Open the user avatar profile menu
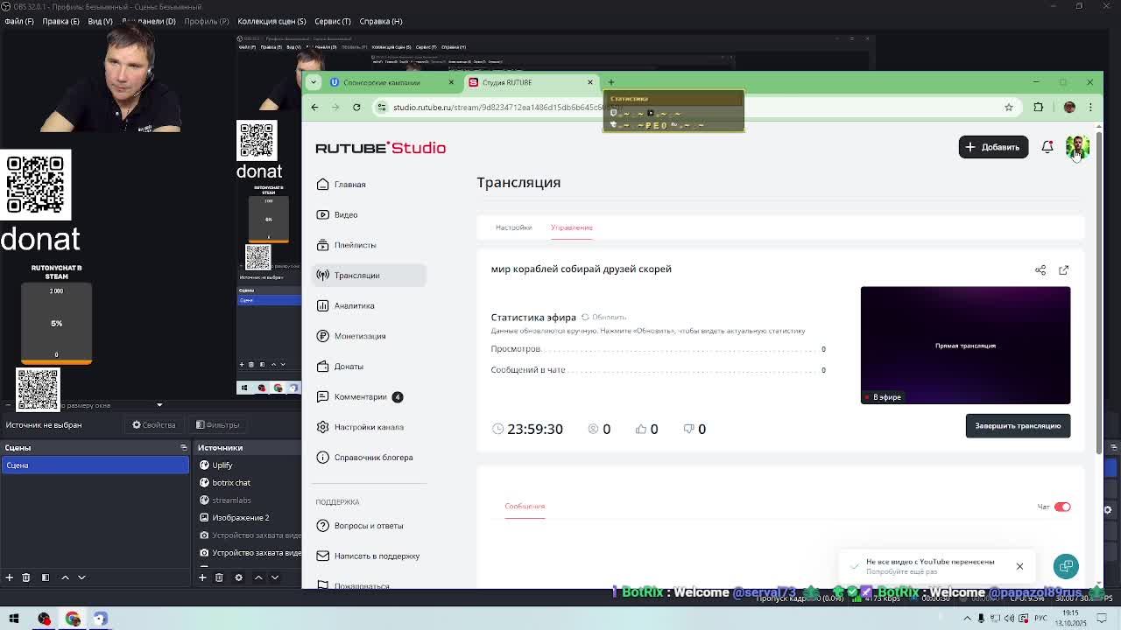1121x630 pixels. tap(1077, 147)
